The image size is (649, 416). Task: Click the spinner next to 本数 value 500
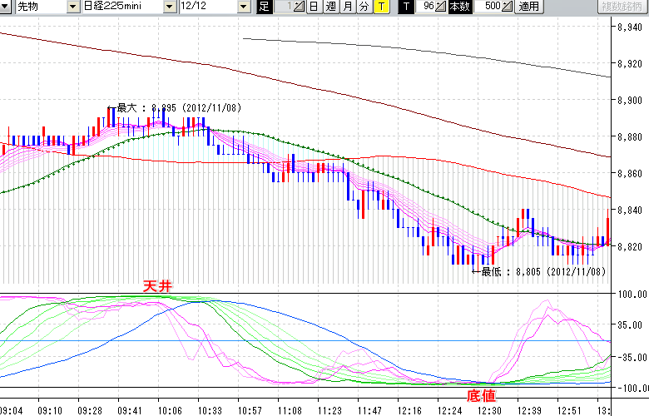pos(508,7)
